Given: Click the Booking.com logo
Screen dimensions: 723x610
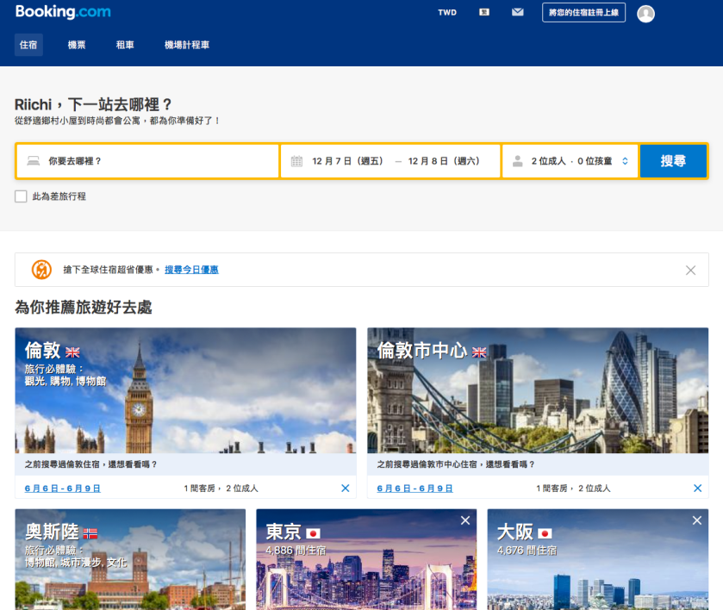Looking at the screenshot, I should click(x=63, y=13).
